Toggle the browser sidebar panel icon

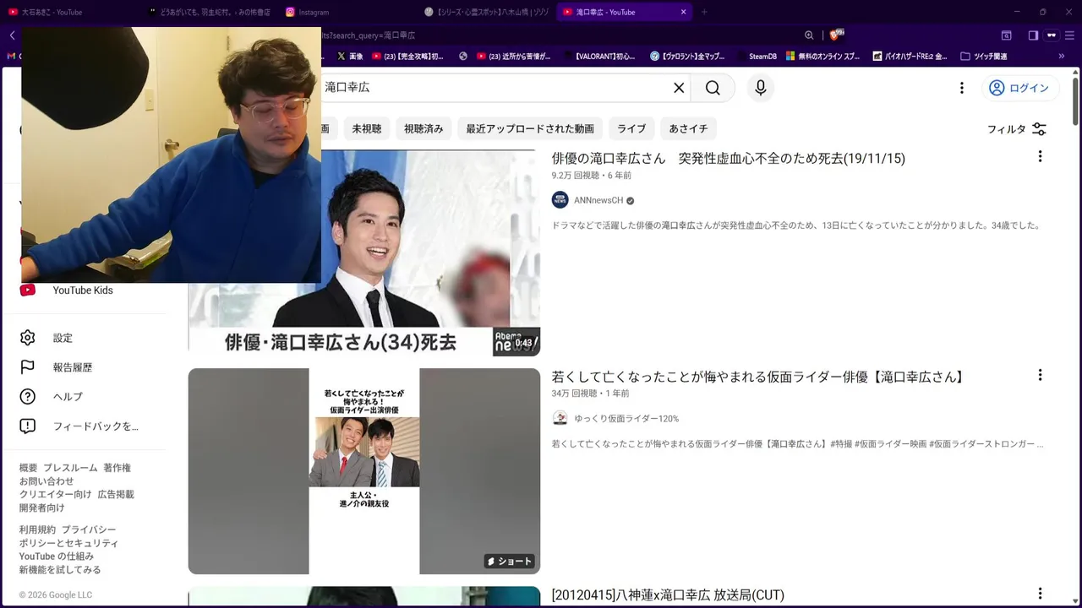click(x=1033, y=35)
